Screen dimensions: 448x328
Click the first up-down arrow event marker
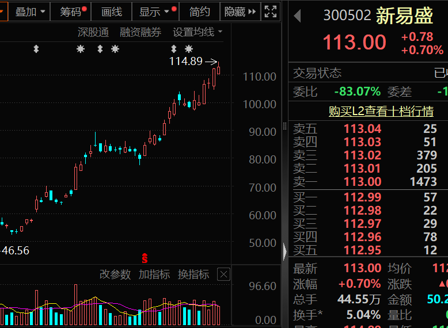36,49
